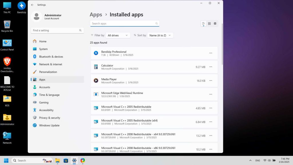Open options for Visual C++ 2005 Redistributable (x64)
Screen dimensions: 293x165
pyautogui.click(x=211, y=122)
